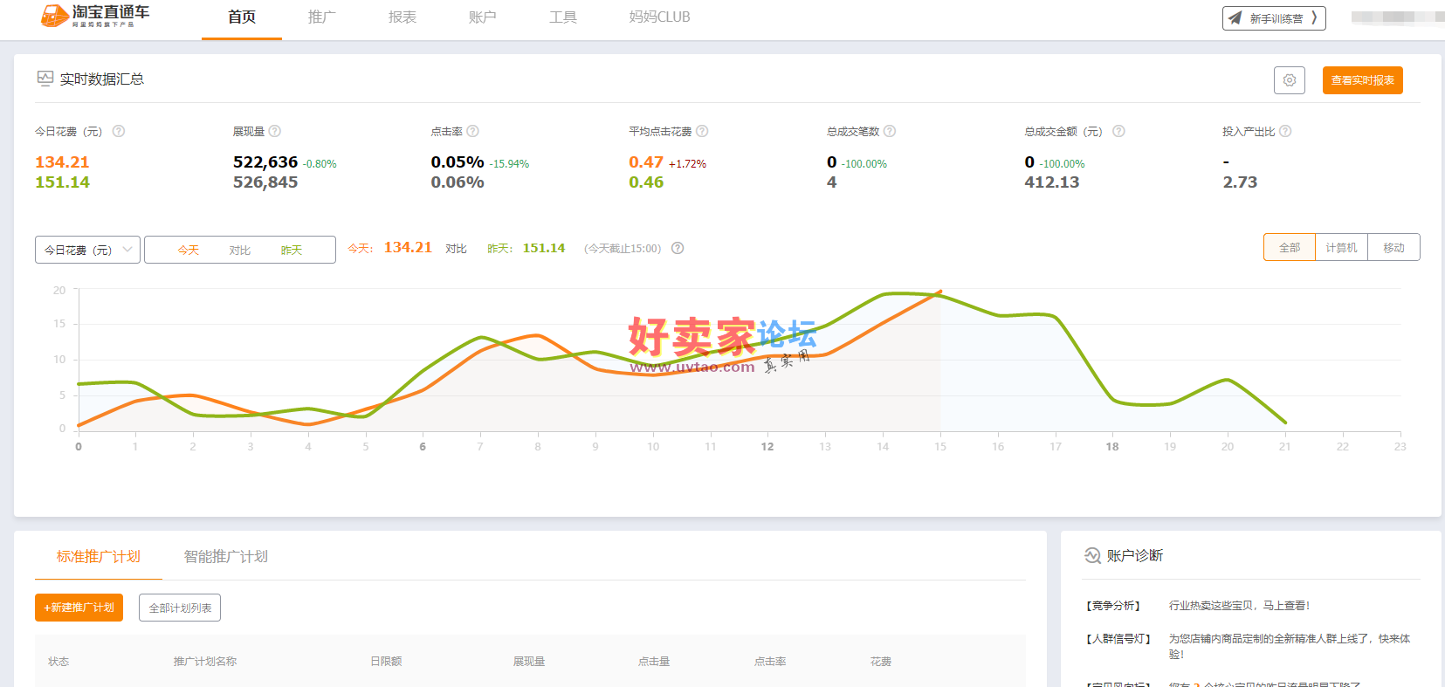
Task: Open the settings gear in 实时数据汇总
Action: pos(1290,80)
